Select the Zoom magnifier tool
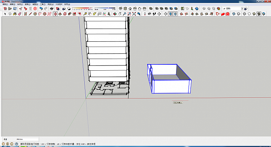This screenshot has width=271, height=147. pos(125,14)
